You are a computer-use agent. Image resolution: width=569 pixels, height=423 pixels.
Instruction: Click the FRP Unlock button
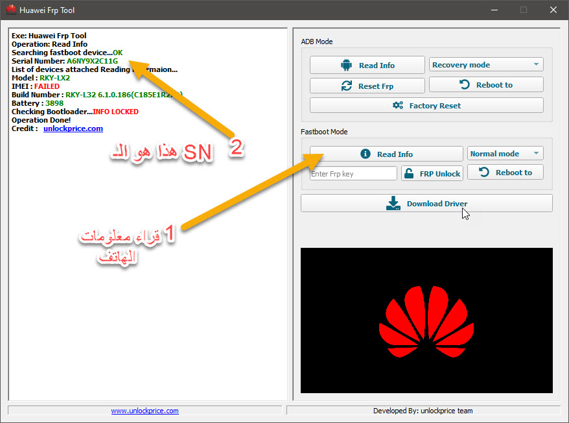click(x=432, y=173)
